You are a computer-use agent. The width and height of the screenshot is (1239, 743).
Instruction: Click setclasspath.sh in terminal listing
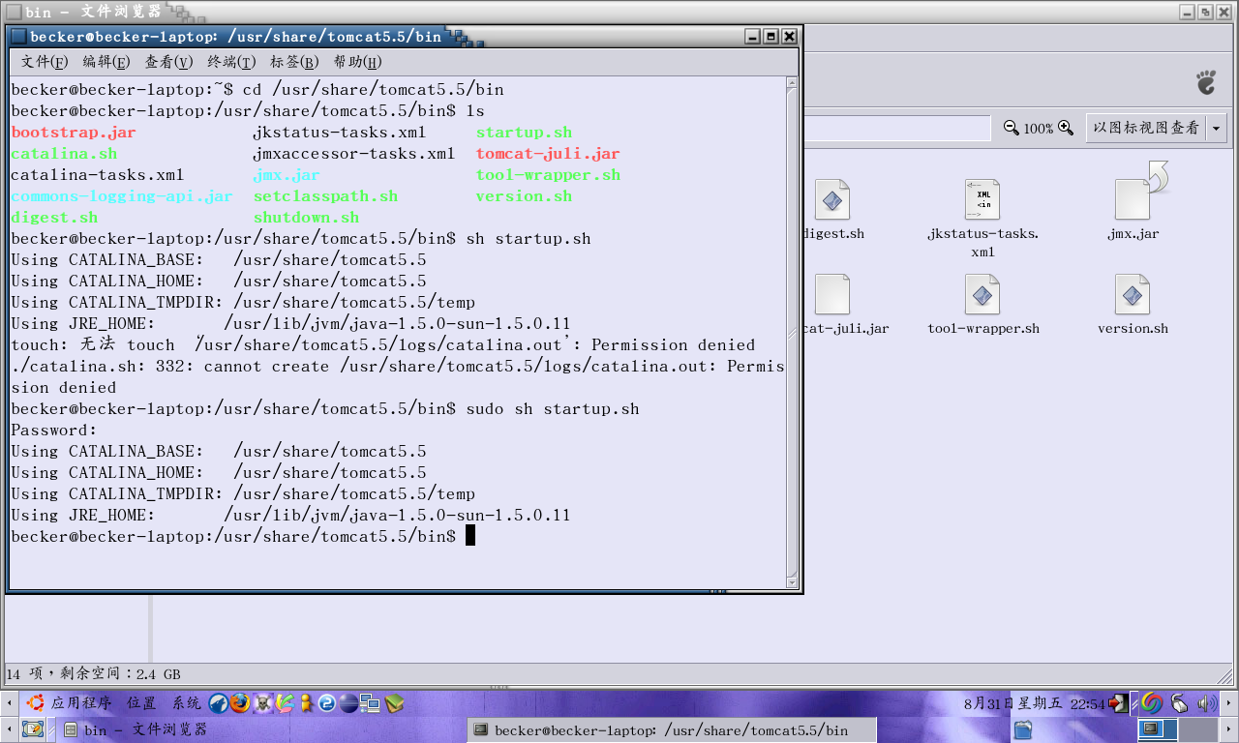[325, 196]
